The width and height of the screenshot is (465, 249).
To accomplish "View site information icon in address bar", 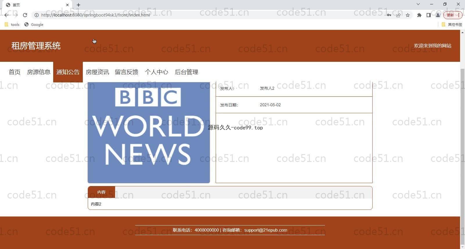I will pyautogui.click(x=37, y=15).
